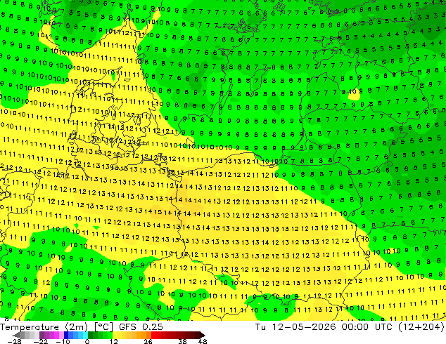
Task: Click the dark right arrow end of color scale
Action: (202, 335)
